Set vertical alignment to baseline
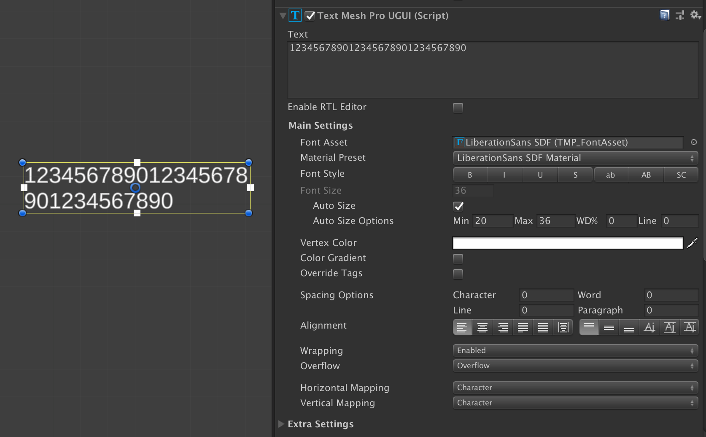 (x=649, y=327)
